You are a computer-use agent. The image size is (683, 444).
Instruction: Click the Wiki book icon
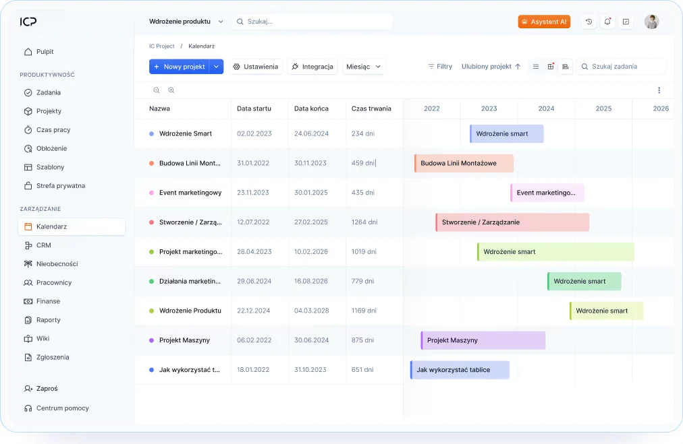[x=28, y=339]
